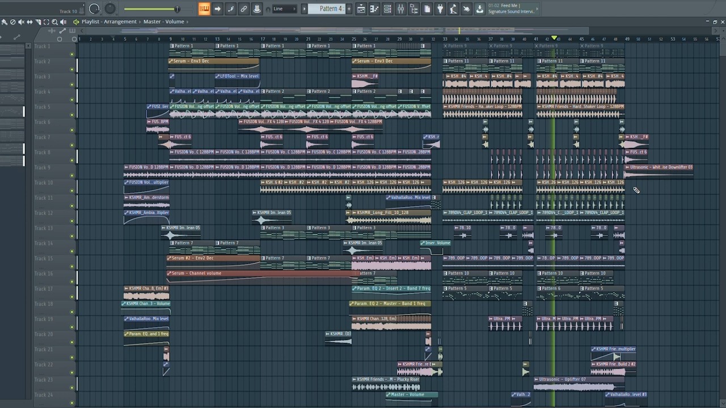The width and height of the screenshot is (726, 408).
Task: Click the second round knob in top toolbar
Action: pos(110,8)
